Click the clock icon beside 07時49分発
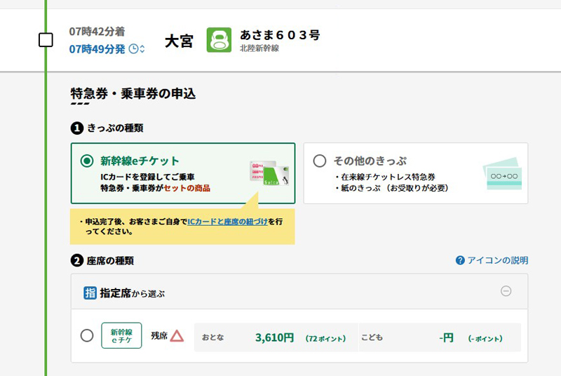This screenshot has height=376, width=561. point(134,49)
